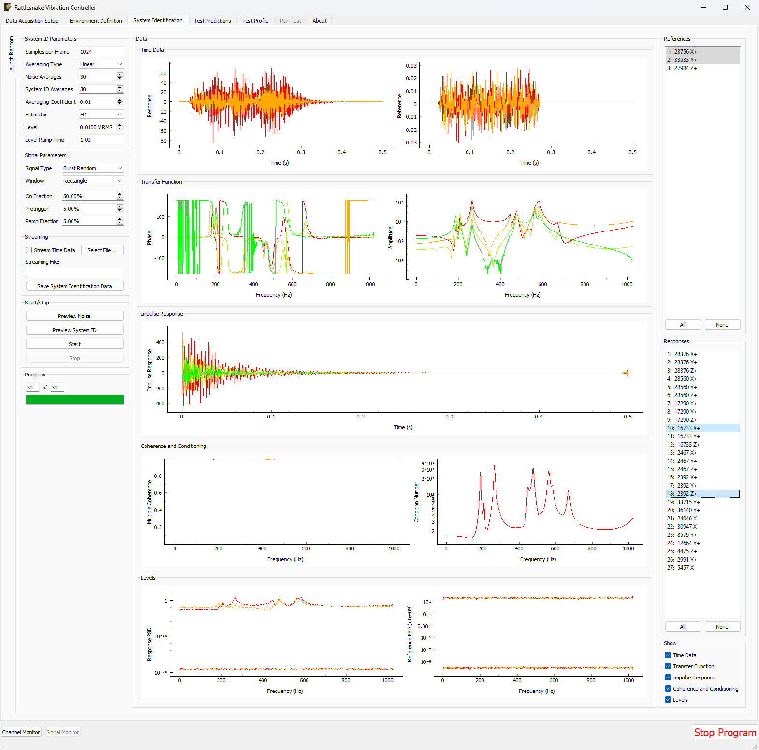Increase Noise Averages with the up arrow
The image size is (759, 750).
click(120, 75)
